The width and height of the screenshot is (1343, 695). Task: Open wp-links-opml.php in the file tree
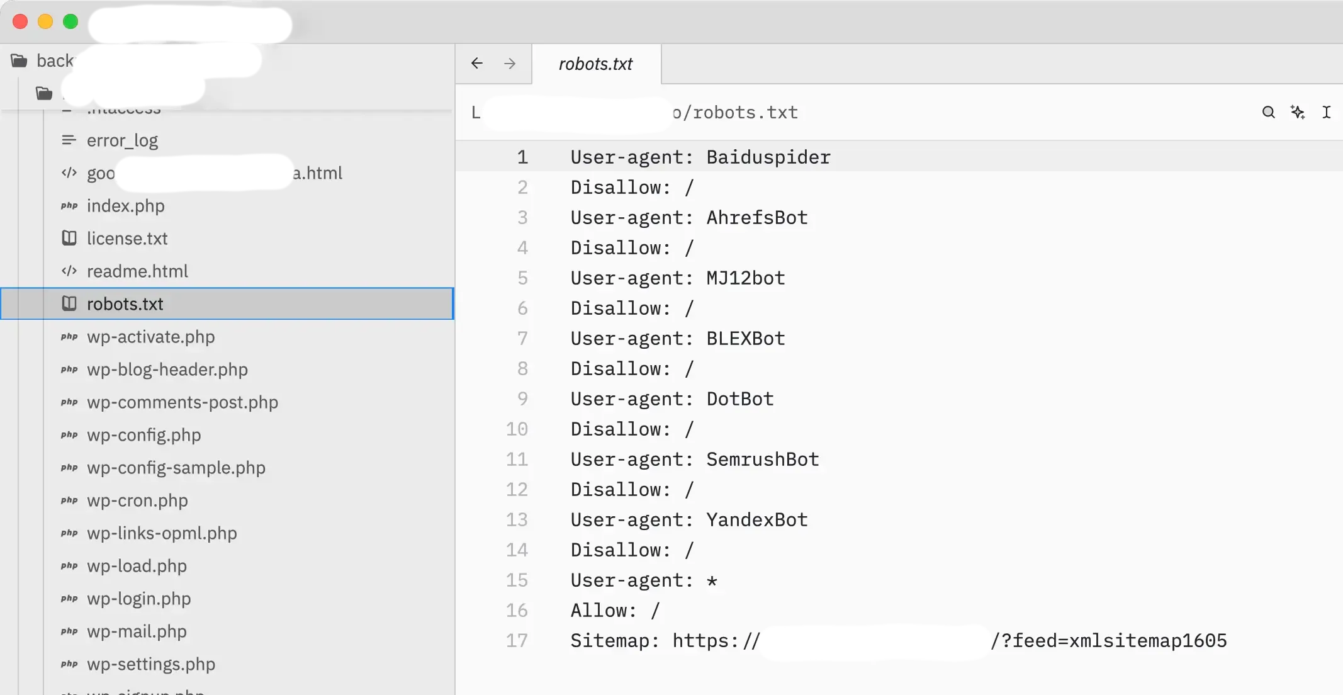162,533
